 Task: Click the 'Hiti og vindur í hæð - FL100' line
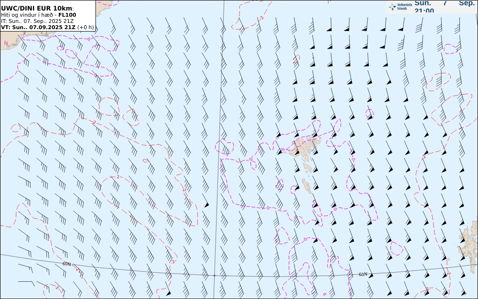pos(38,15)
